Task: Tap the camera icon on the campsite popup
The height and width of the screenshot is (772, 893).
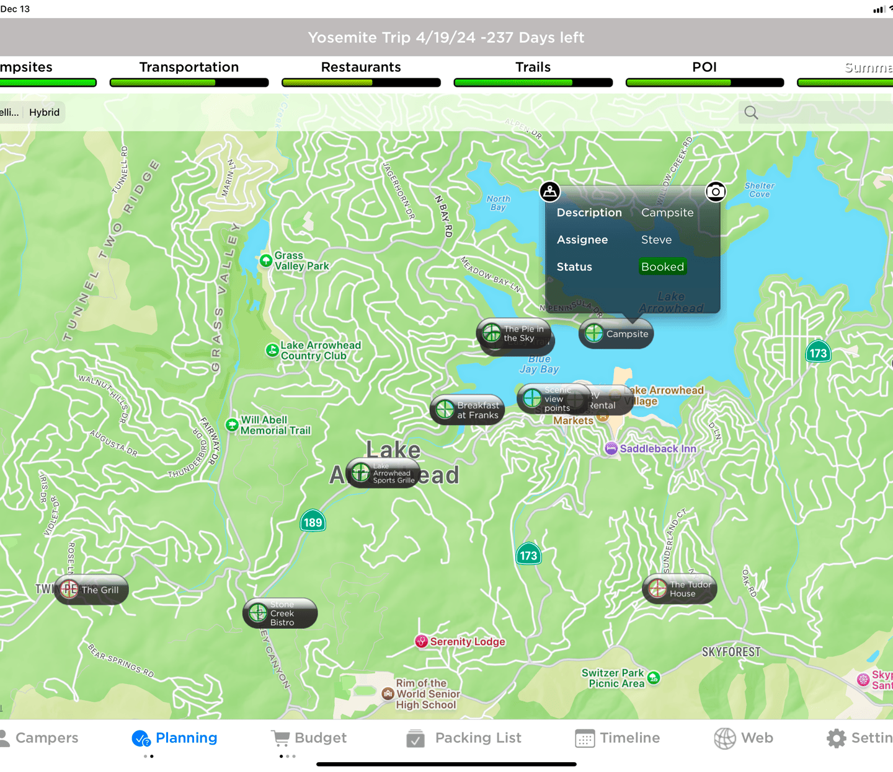Action: 716,191
